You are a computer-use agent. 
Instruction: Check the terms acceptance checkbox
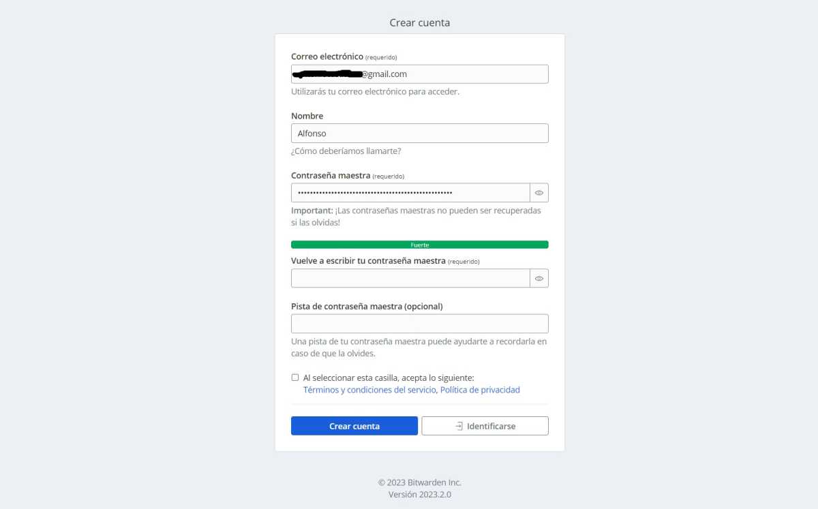[x=295, y=377]
